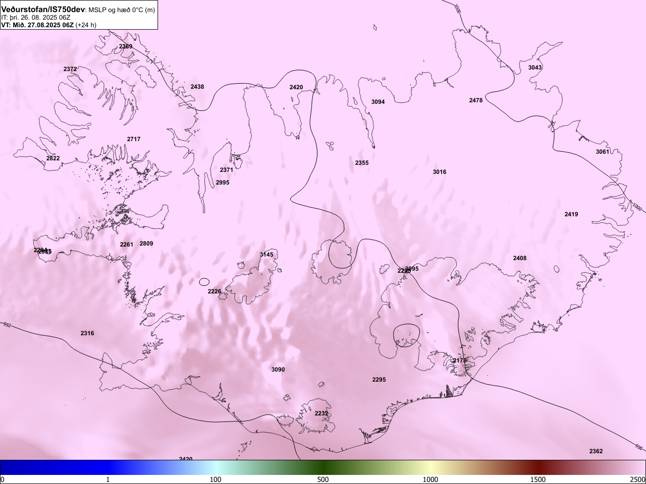Click the 2478 map label
Image resolution: width=646 pixels, height=484 pixels.
tap(476, 100)
